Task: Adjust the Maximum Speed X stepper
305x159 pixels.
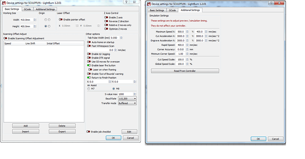Action: 187,32
